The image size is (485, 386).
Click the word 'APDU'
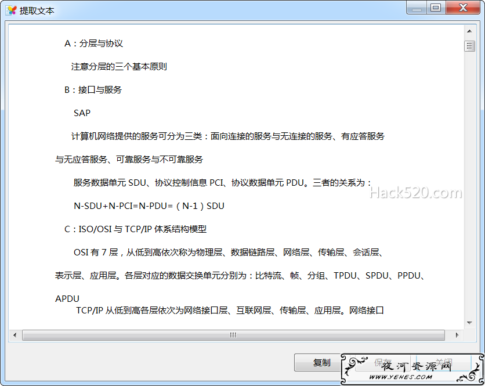coord(67,299)
